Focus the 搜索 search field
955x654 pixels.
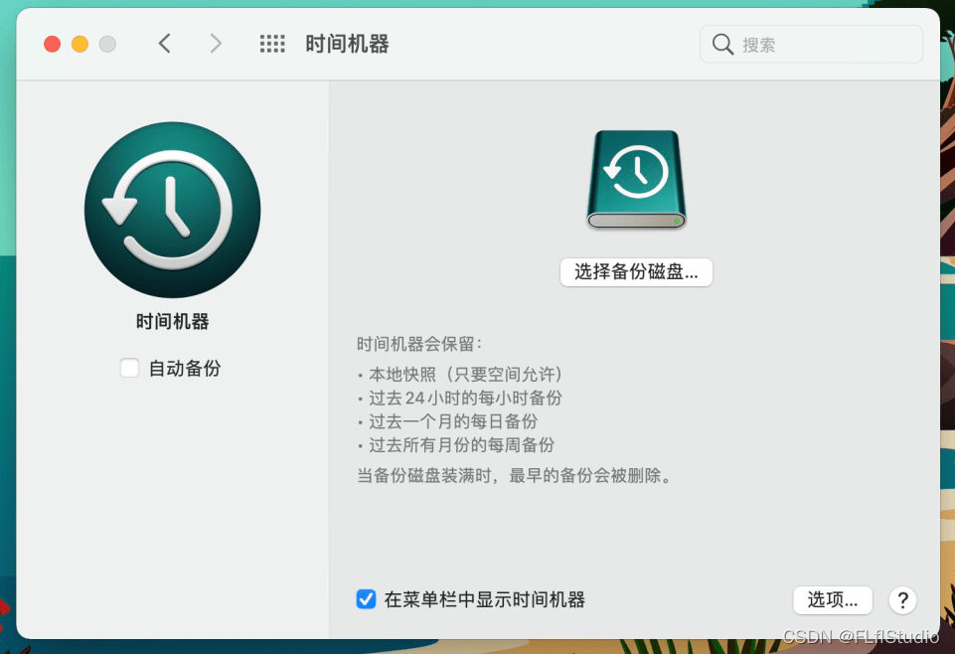(811, 45)
